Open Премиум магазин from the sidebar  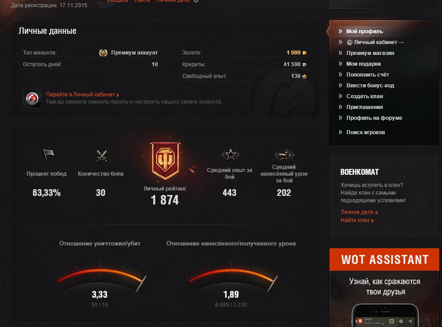(370, 53)
